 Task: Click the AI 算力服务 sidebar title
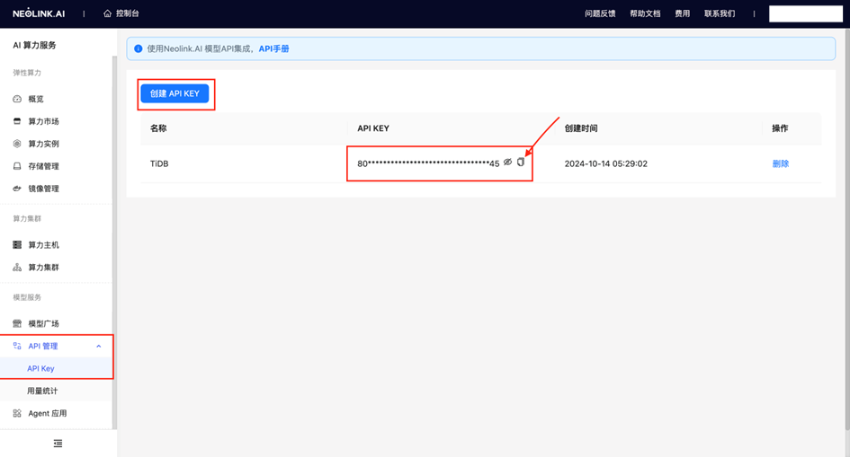point(34,46)
